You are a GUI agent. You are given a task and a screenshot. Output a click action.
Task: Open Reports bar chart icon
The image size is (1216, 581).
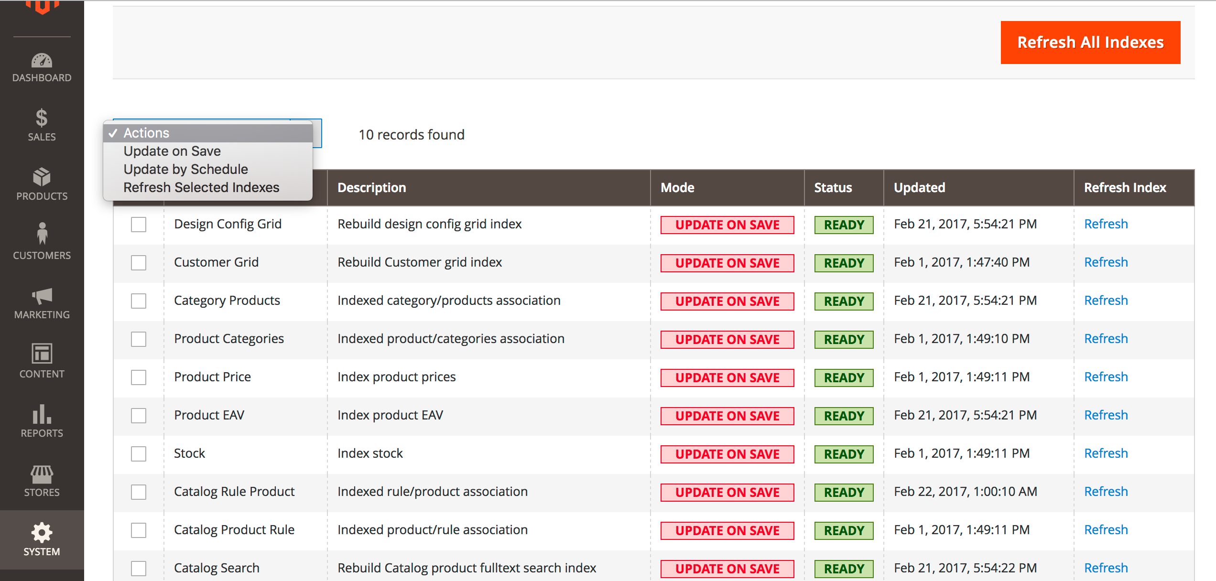coord(42,414)
